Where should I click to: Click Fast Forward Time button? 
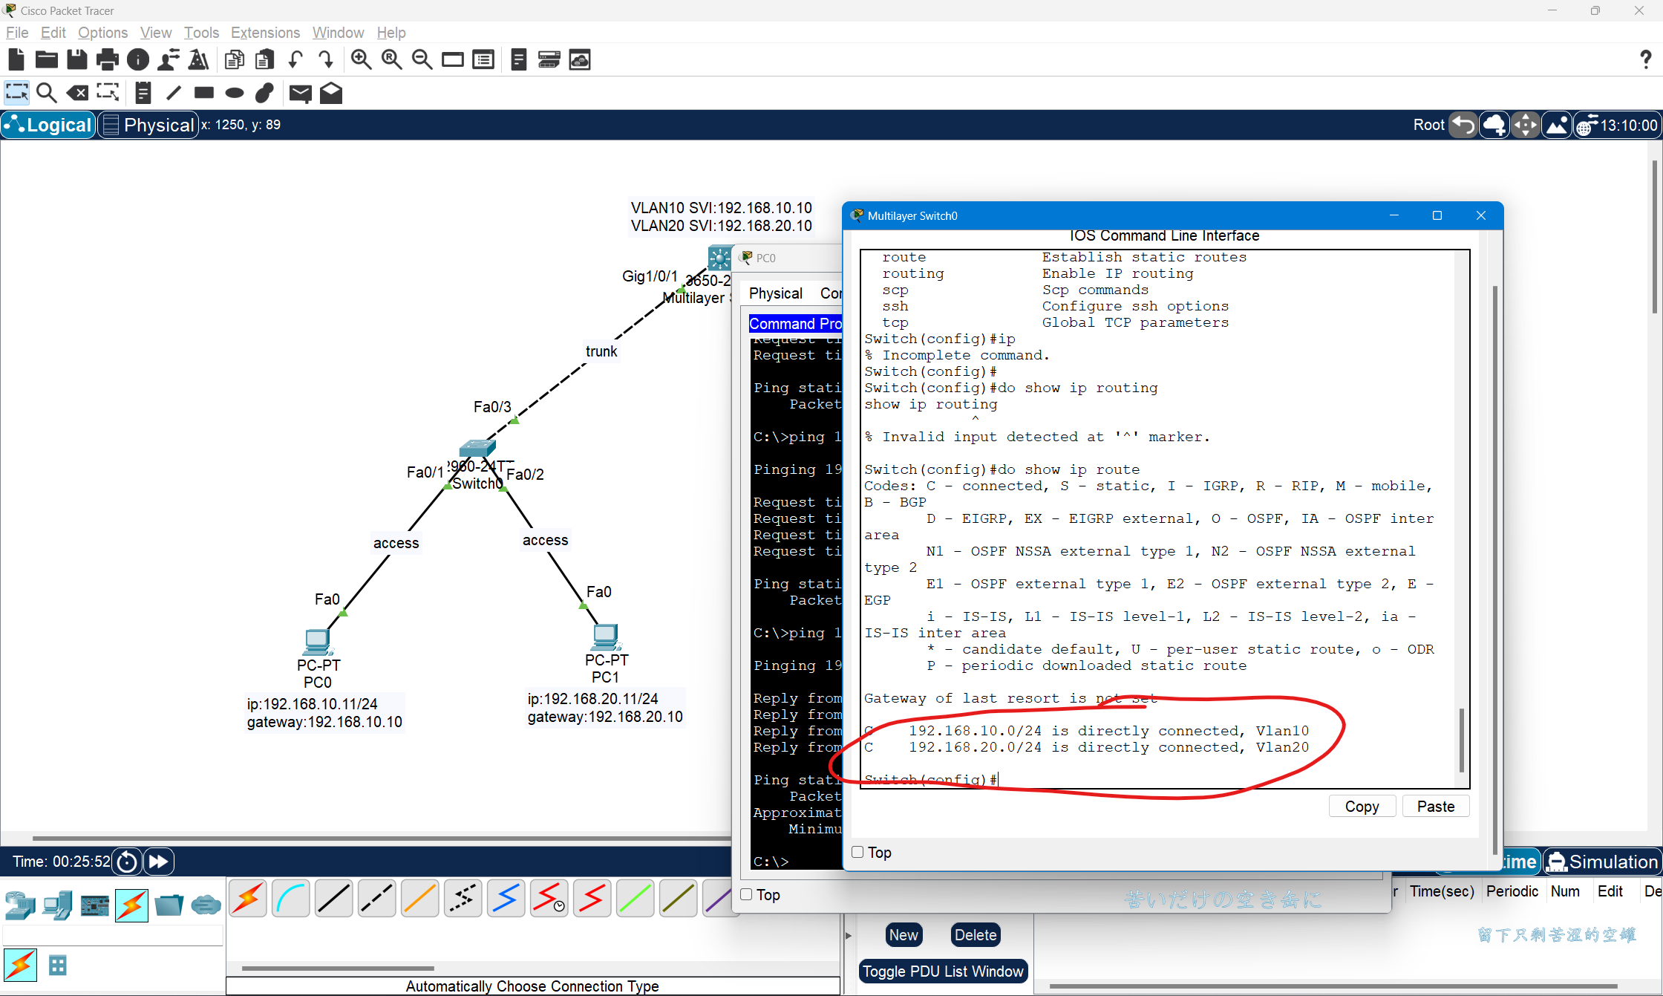(x=158, y=862)
